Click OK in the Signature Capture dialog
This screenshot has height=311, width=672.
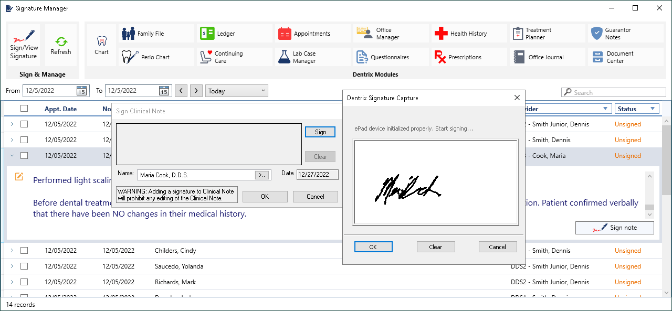pos(373,246)
